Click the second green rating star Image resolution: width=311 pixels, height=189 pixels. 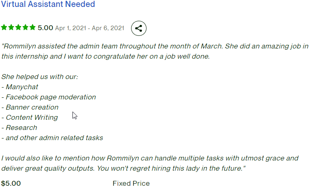(x=11, y=27)
